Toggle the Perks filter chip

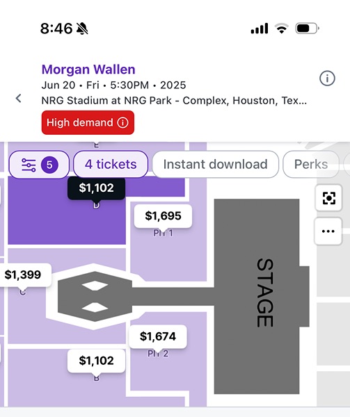[311, 164]
